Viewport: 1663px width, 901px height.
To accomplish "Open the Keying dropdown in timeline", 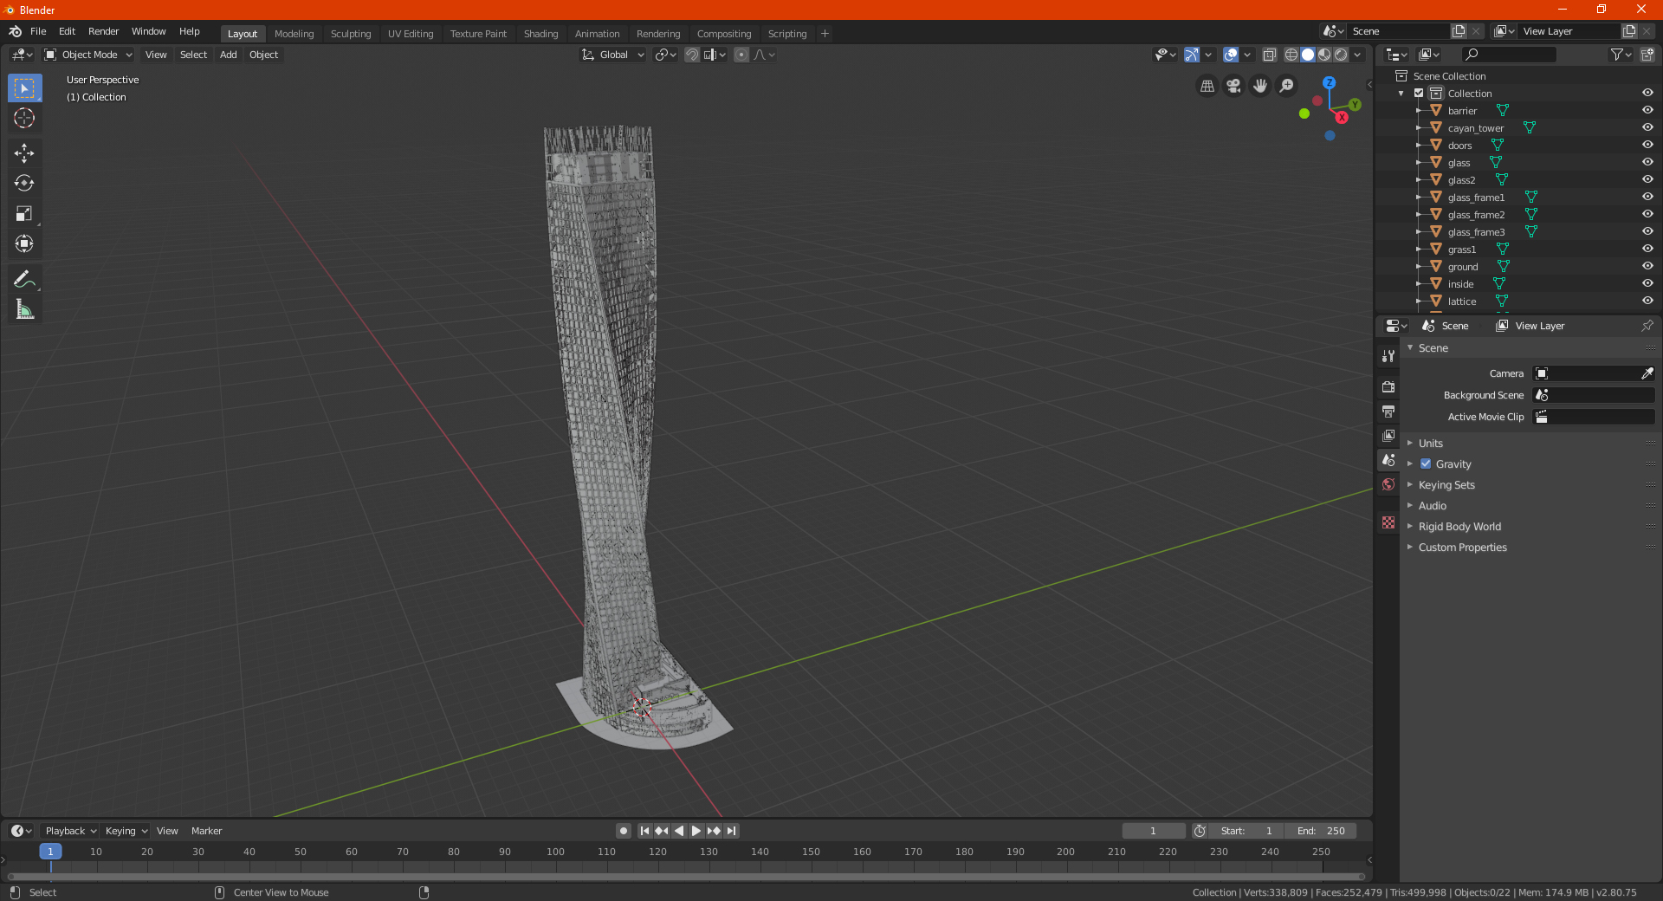I will point(126,831).
